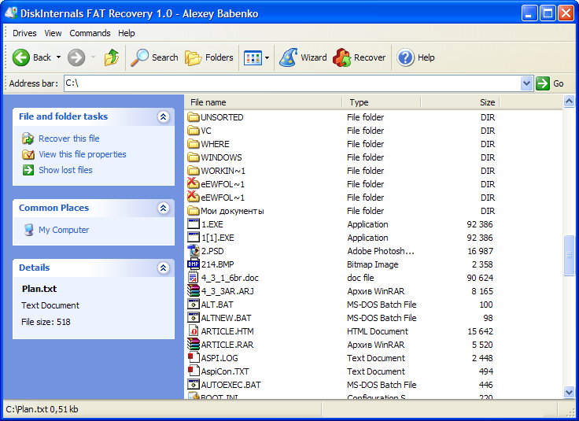Screen dimensions: 579x421
Task: Click the Go arrow button
Action: [543, 83]
